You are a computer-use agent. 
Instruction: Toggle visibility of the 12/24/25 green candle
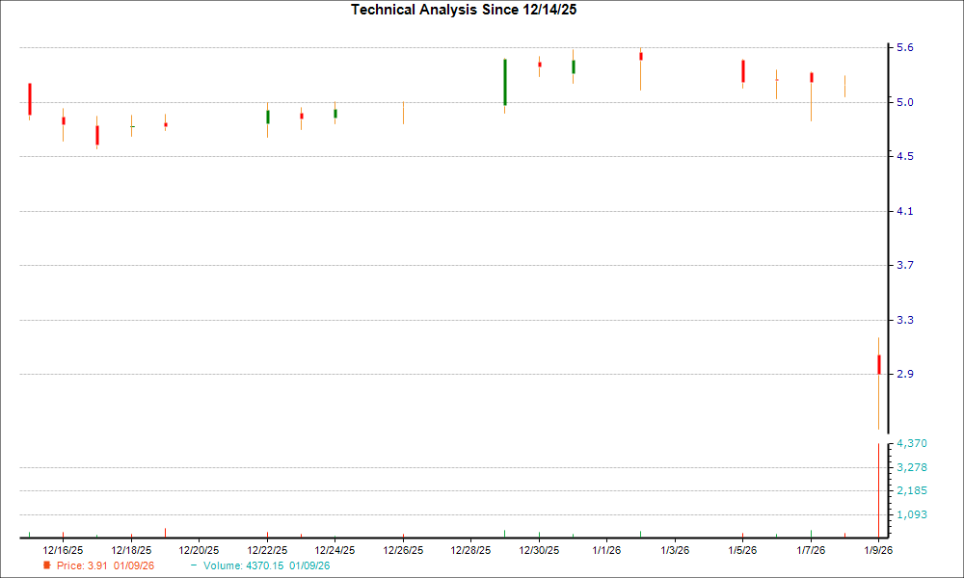(x=335, y=113)
